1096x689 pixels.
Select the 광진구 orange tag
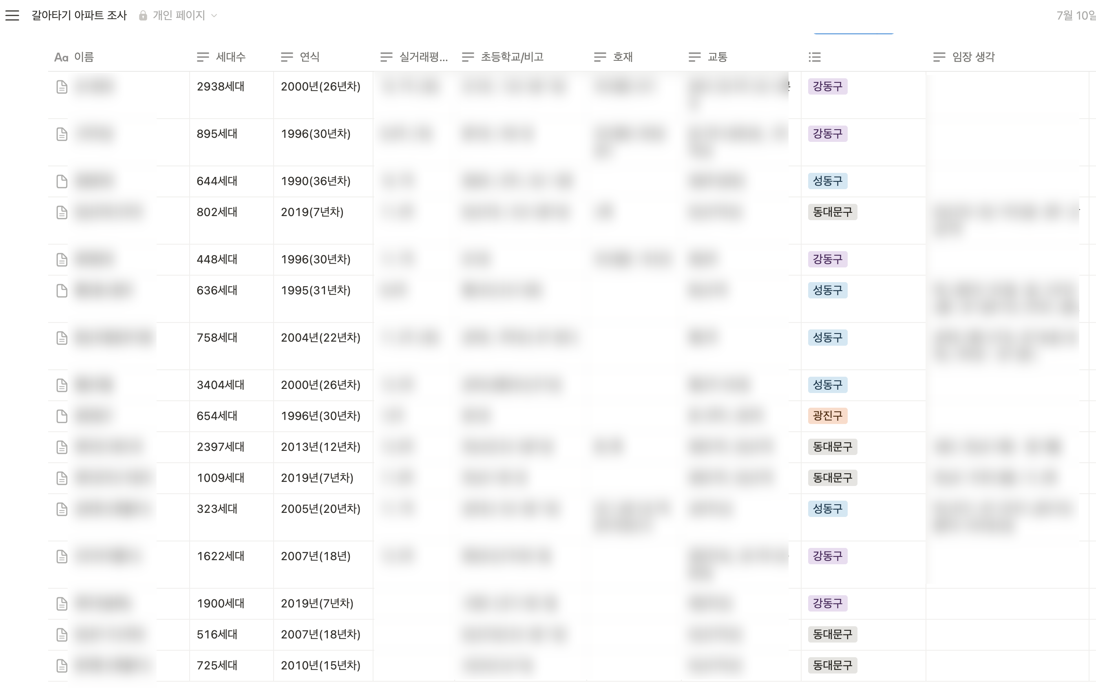(827, 415)
